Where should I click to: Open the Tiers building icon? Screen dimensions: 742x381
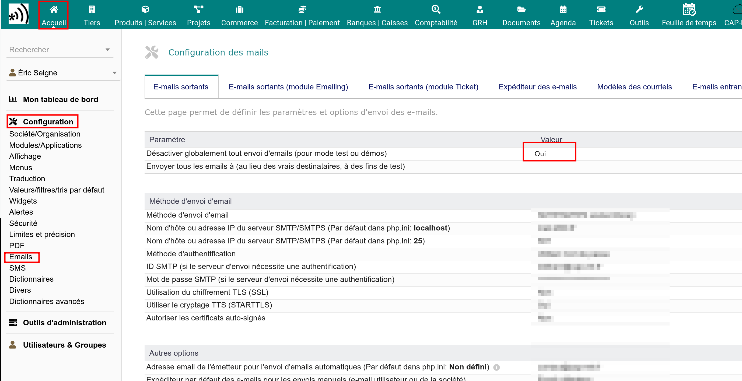(x=92, y=9)
